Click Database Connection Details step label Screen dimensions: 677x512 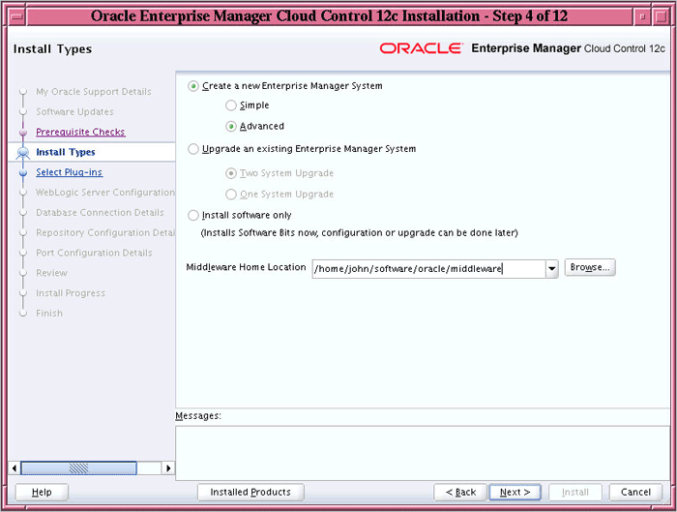(x=101, y=213)
